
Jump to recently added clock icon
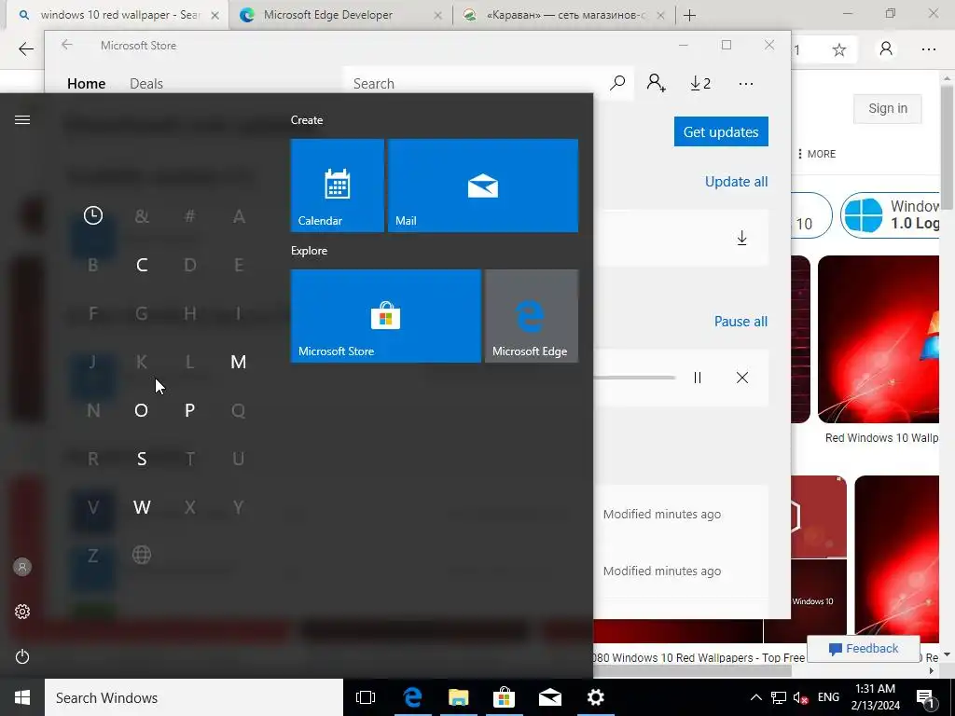pyautogui.click(x=93, y=215)
